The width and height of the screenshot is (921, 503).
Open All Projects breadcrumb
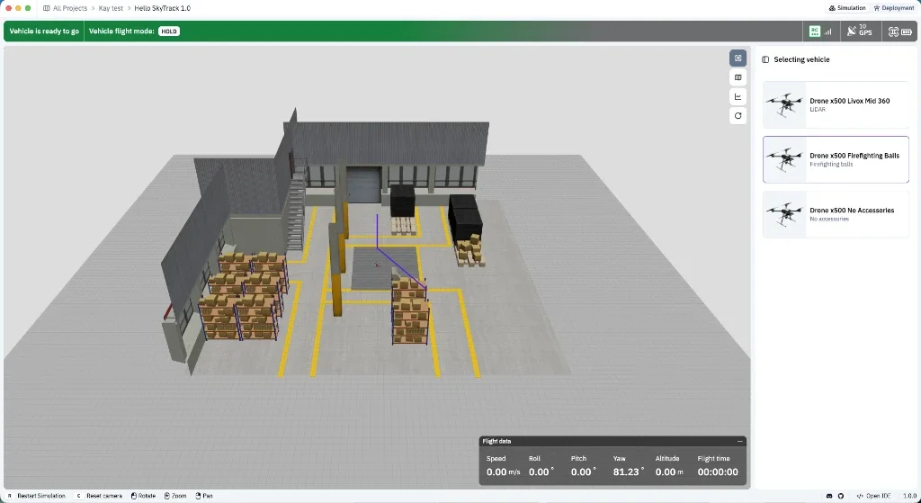[70, 8]
